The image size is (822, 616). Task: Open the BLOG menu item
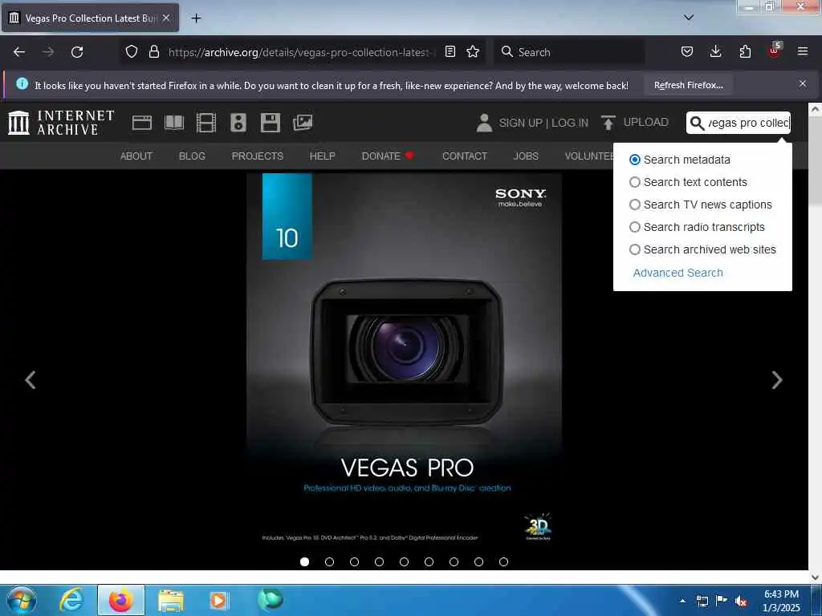point(192,156)
